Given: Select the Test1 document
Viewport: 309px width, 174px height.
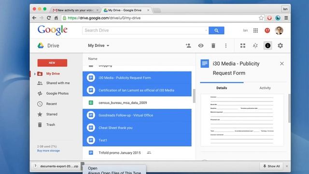Looking at the screenshot, I should (x=137, y=140).
